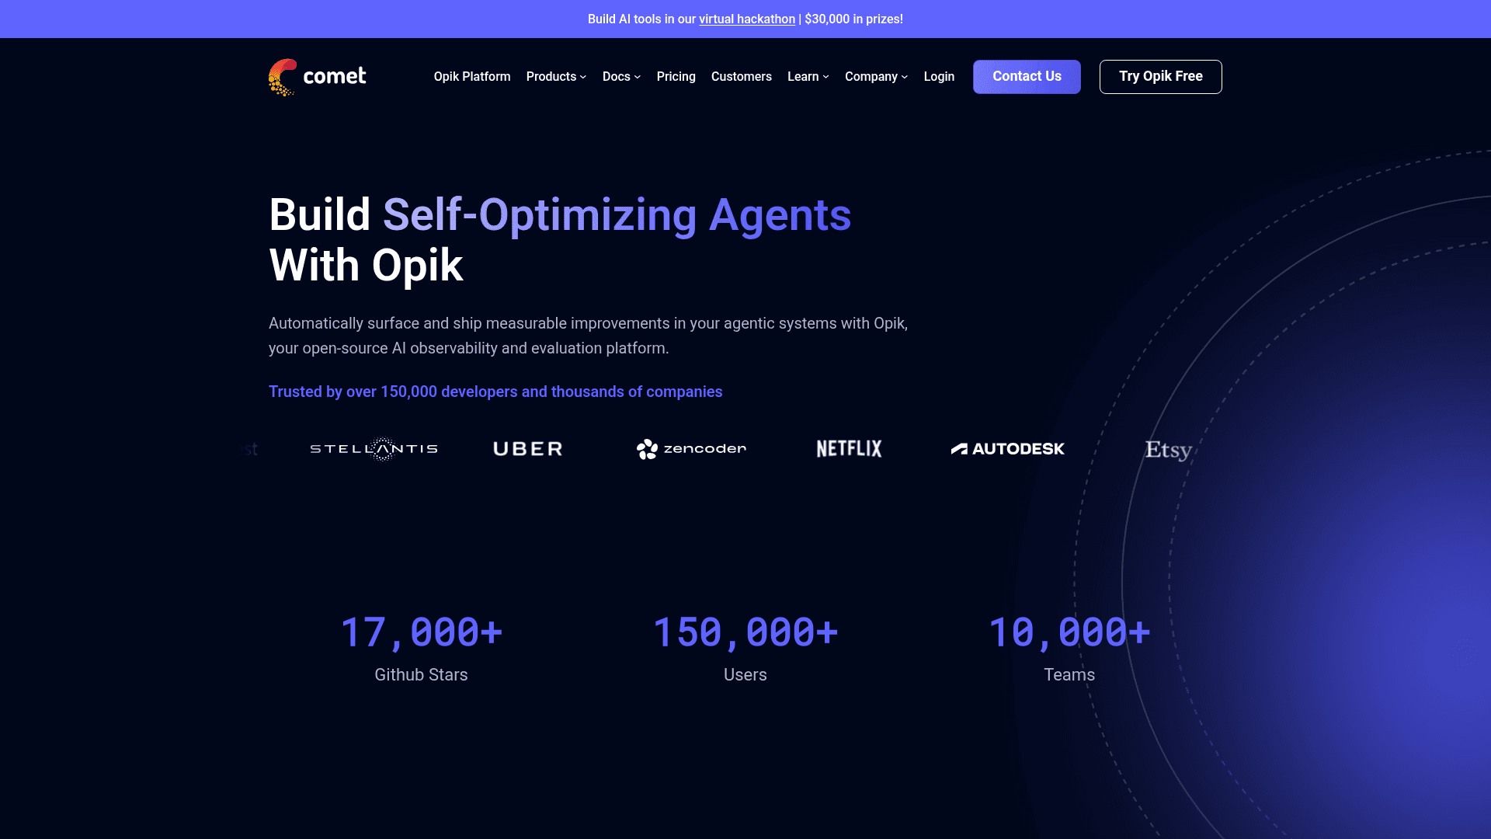
Task: Open the virtual hackathon link
Action: click(x=745, y=19)
